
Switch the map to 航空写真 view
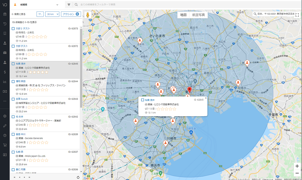point(198,15)
